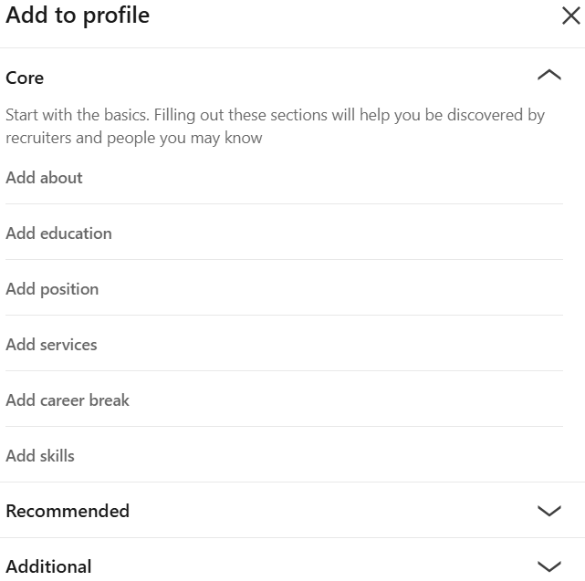Select Add education

58,233
